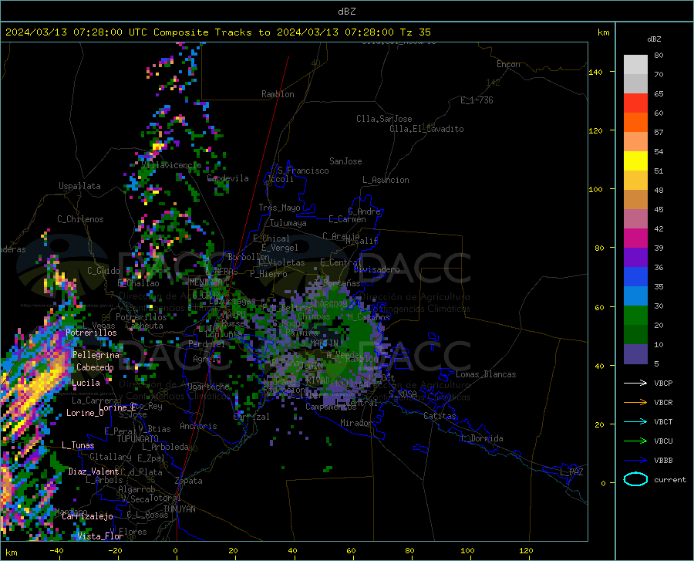Click the L_Asuncion map label

coord(386,180)
